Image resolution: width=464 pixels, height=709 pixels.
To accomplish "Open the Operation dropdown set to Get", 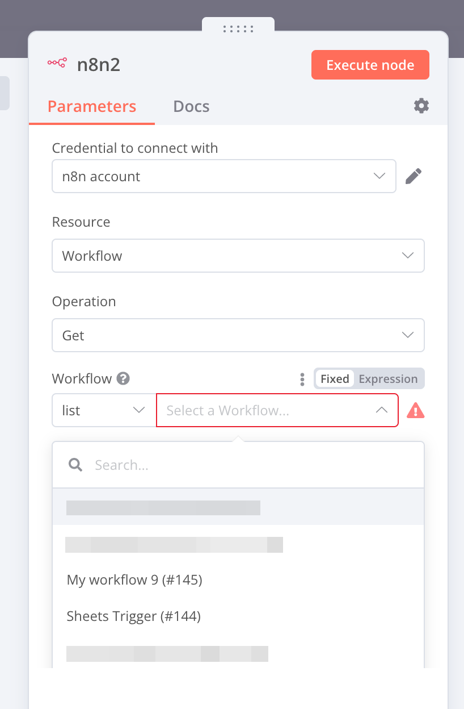I will click(238, 335).
